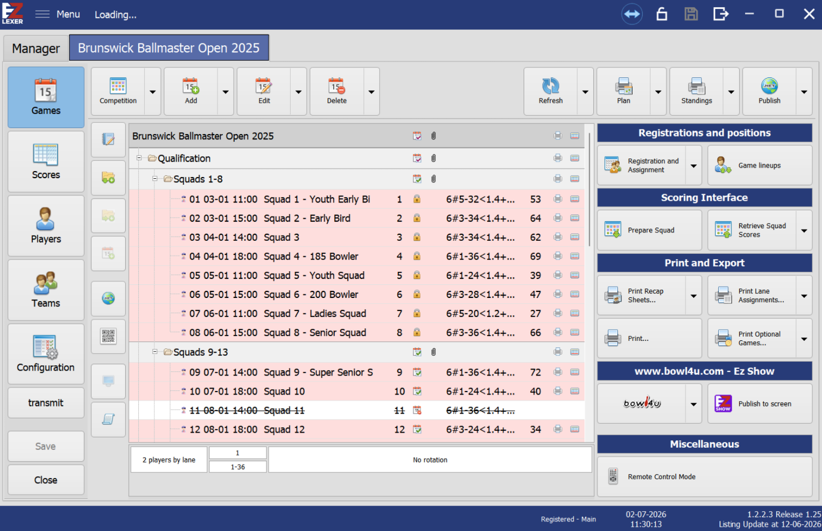This screenshot has width=822, height=531.
Task: Click the '1-36' lane range field
Action: click(238, 467)
